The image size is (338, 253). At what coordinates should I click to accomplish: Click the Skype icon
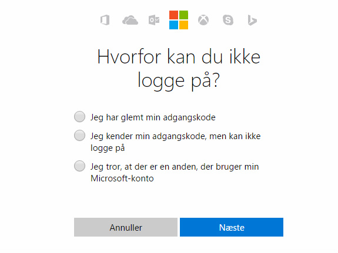pos(228,20)
